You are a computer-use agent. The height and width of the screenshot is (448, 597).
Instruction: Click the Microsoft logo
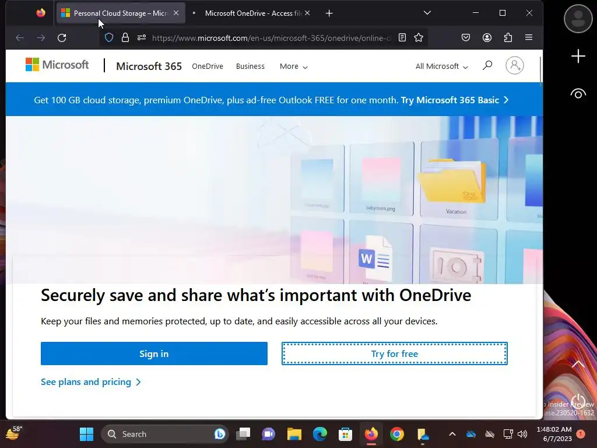pos(57,65)
